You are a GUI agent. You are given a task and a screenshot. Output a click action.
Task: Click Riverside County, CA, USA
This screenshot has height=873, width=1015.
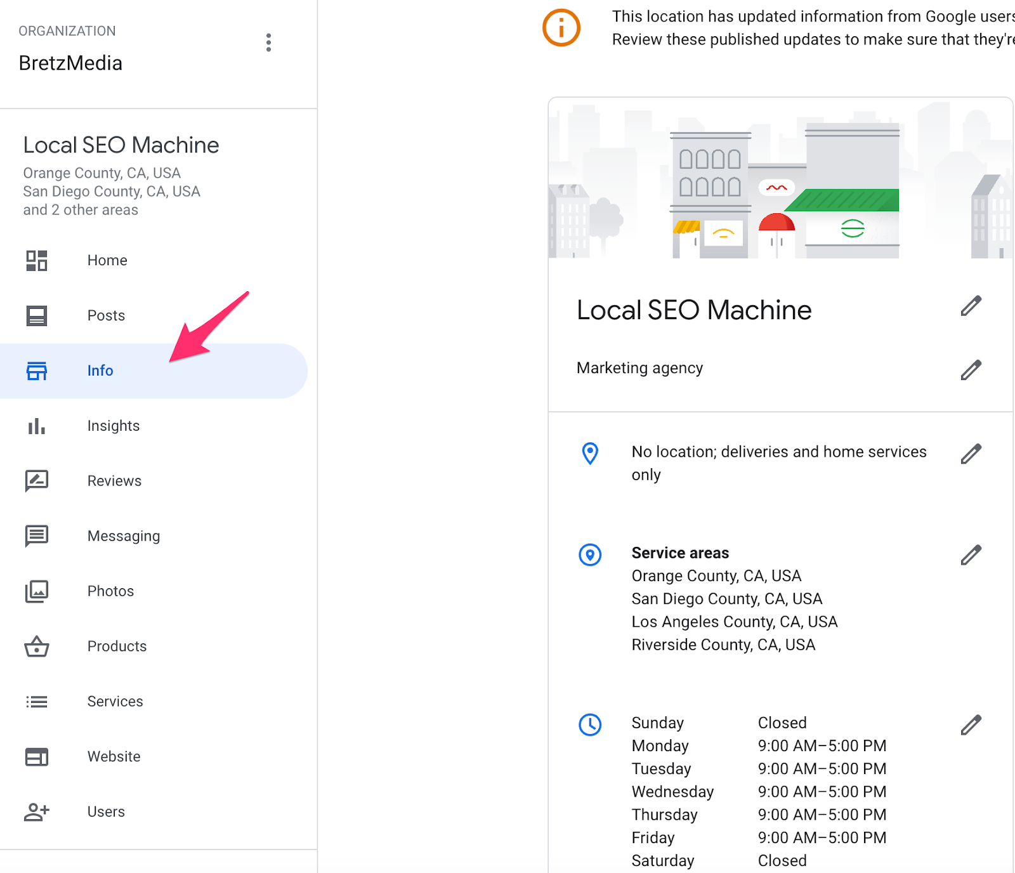click(723, 645)
